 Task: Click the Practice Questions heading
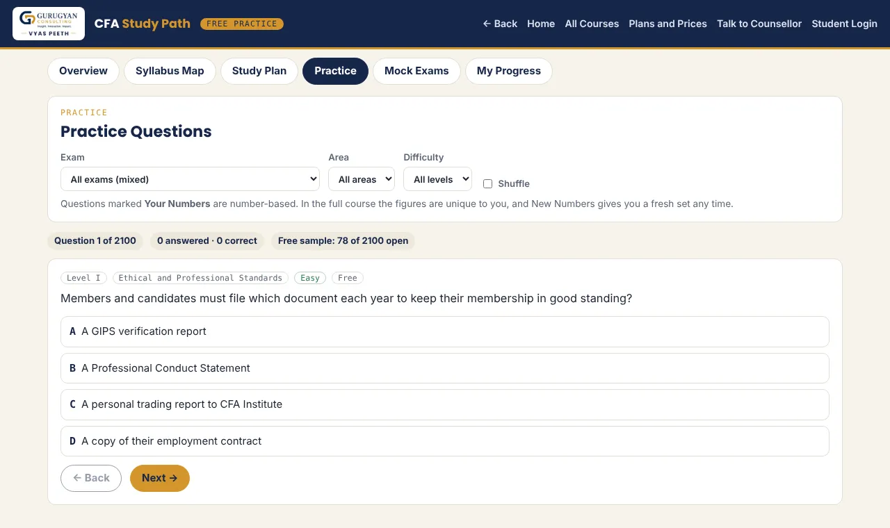pos(136,131)
